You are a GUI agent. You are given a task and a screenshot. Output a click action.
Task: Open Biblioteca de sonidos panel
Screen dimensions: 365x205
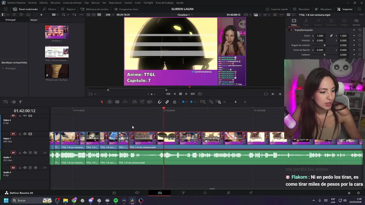coord(94,9)
